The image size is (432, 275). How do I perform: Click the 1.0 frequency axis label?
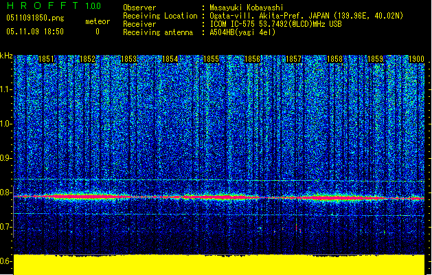tap(5, 124)
